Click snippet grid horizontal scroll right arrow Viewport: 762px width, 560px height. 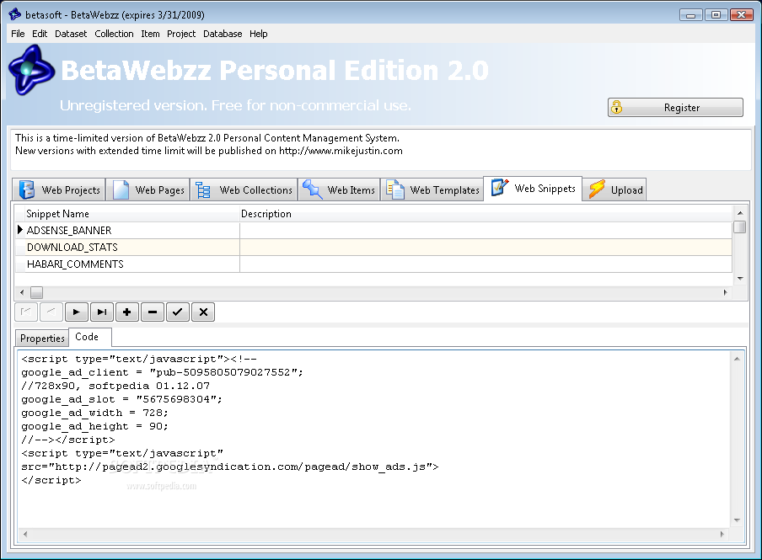pos(725,292)
